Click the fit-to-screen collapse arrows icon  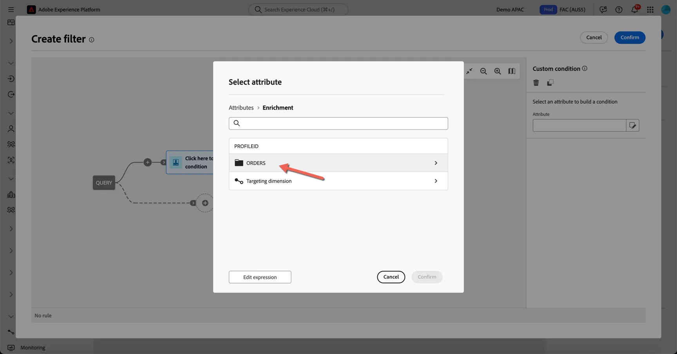pos(469,71)
